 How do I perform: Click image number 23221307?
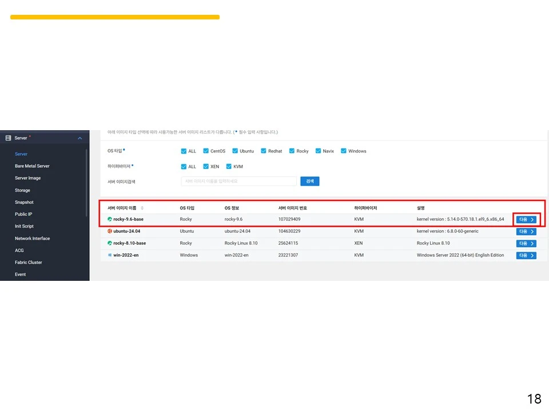click(x=288, y=255)
